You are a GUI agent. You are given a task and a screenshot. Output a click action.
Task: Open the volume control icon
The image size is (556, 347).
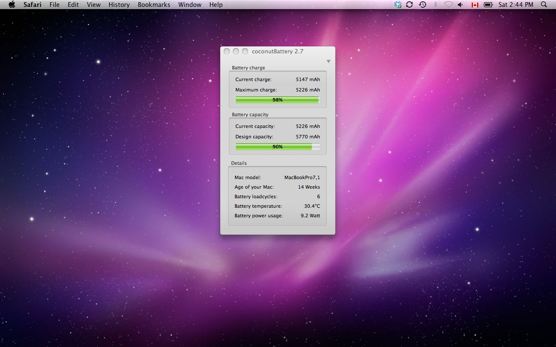tap(460, 5)
